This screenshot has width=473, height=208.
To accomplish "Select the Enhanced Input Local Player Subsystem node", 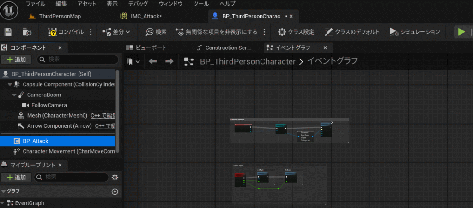I will click(306, 137).
